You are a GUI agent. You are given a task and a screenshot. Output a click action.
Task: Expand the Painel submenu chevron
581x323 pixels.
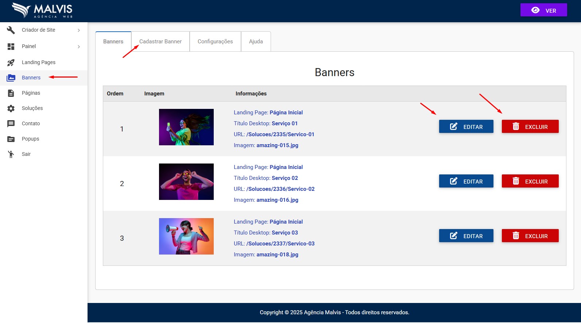pyautogui.click(x=79, y=47)
